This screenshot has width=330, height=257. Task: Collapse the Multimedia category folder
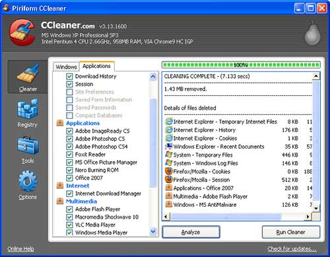coord(60,201)
